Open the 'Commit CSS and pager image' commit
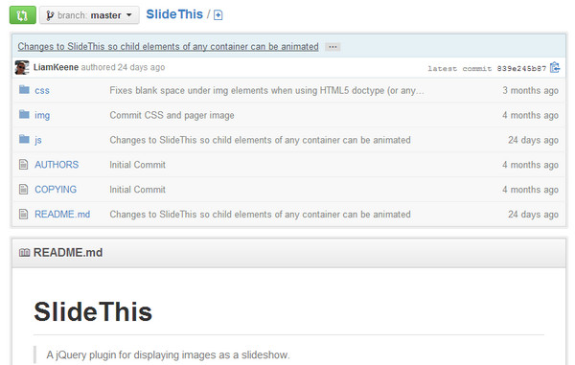The width and height of the screenshot is (575, 365). point(172,115)
